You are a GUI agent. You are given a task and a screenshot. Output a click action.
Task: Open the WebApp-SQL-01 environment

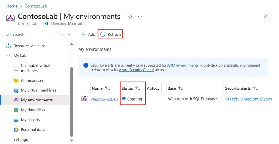pos(104,99)
